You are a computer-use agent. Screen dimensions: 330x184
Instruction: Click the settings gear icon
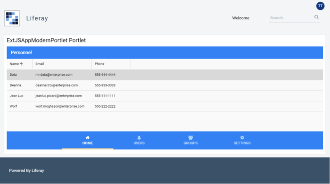point(242,137)
